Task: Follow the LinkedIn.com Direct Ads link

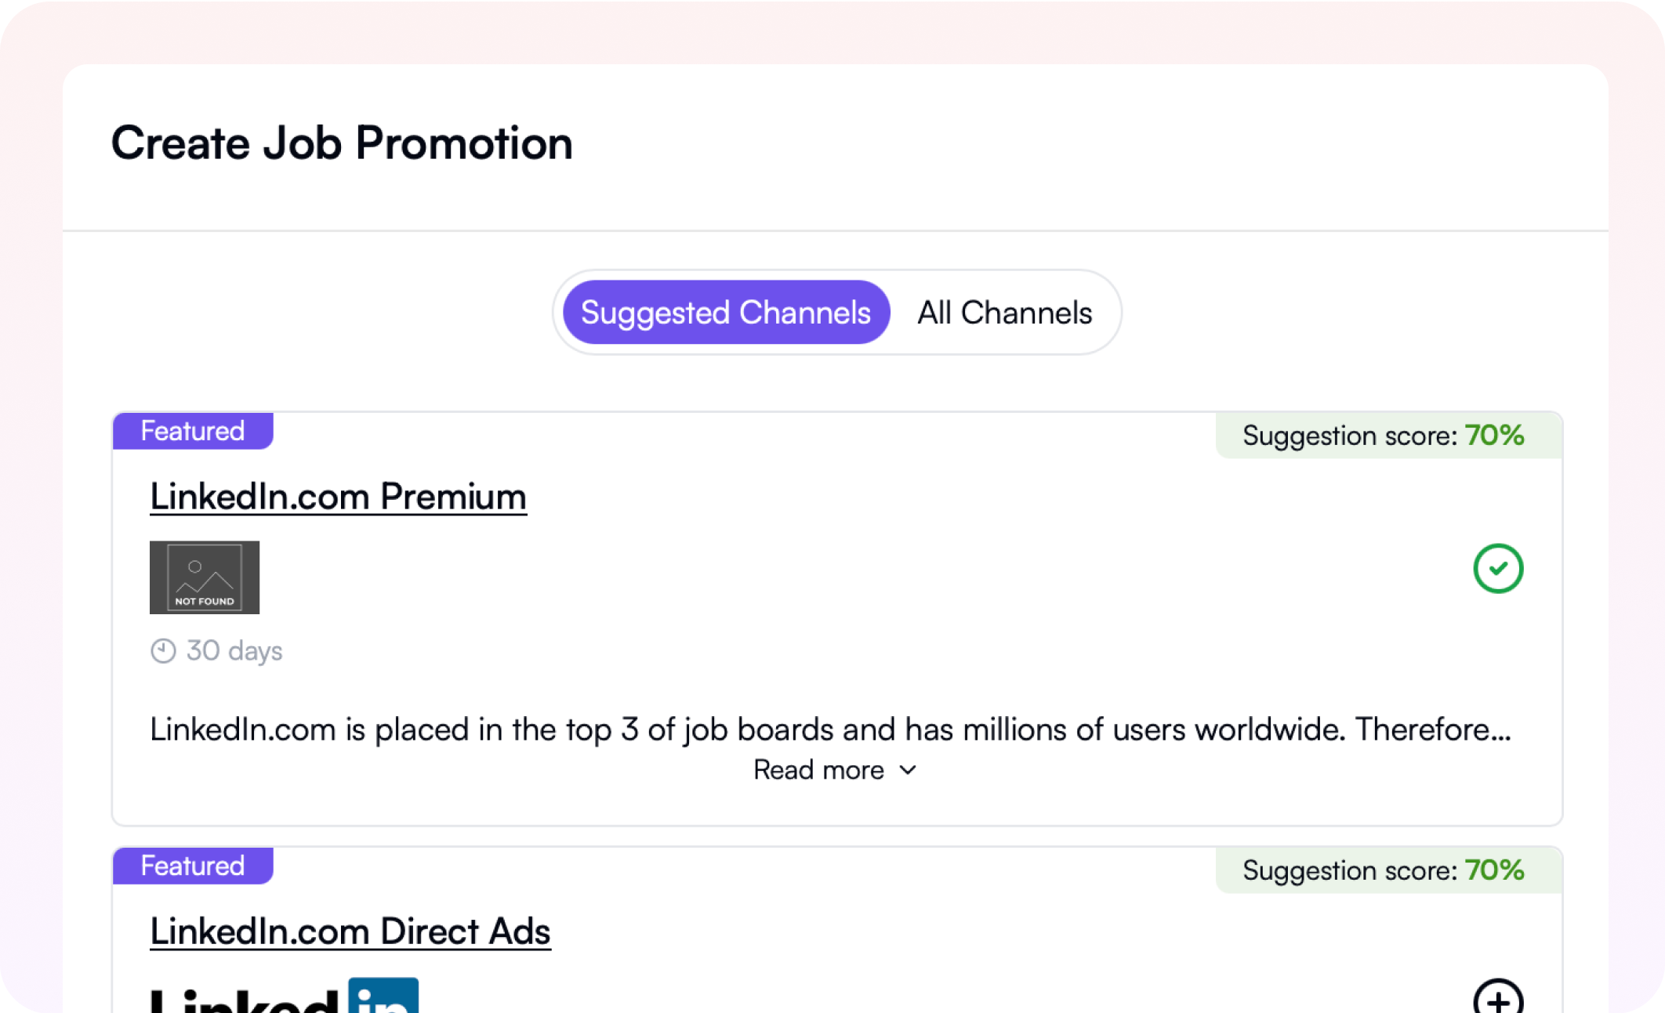Action: click(350, 932)
